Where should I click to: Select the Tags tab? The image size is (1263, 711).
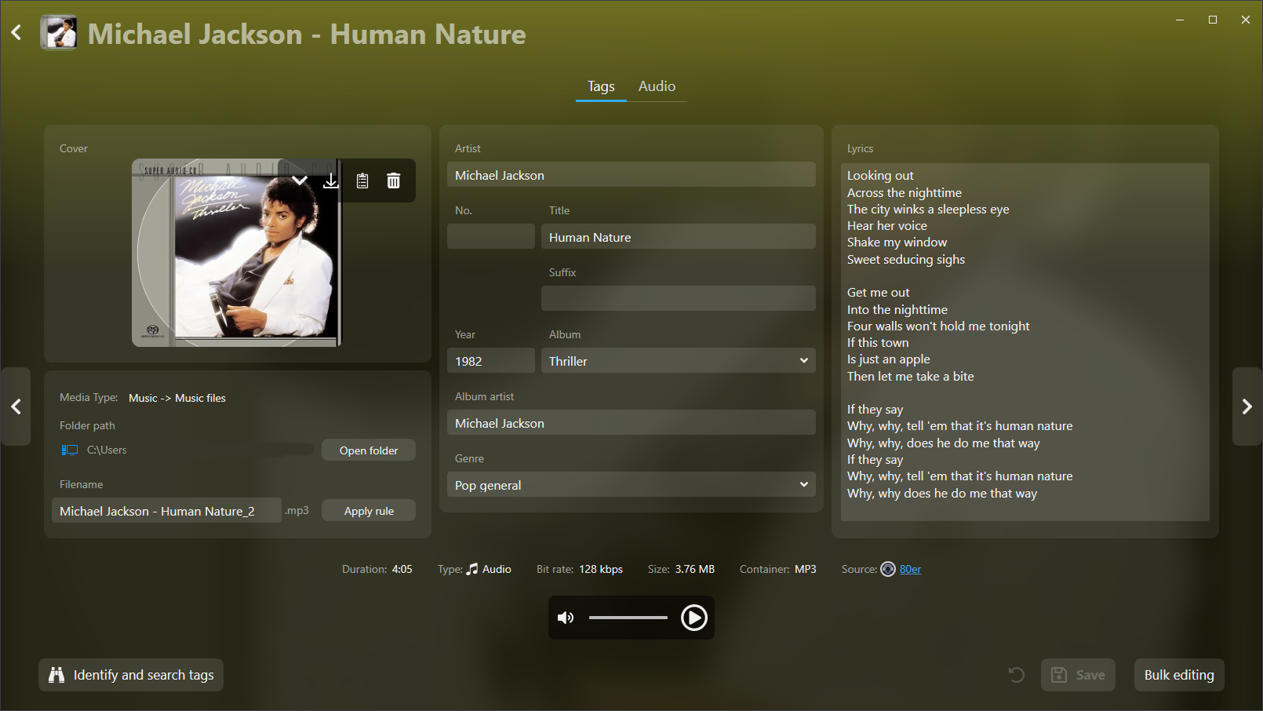pos(601,86)
